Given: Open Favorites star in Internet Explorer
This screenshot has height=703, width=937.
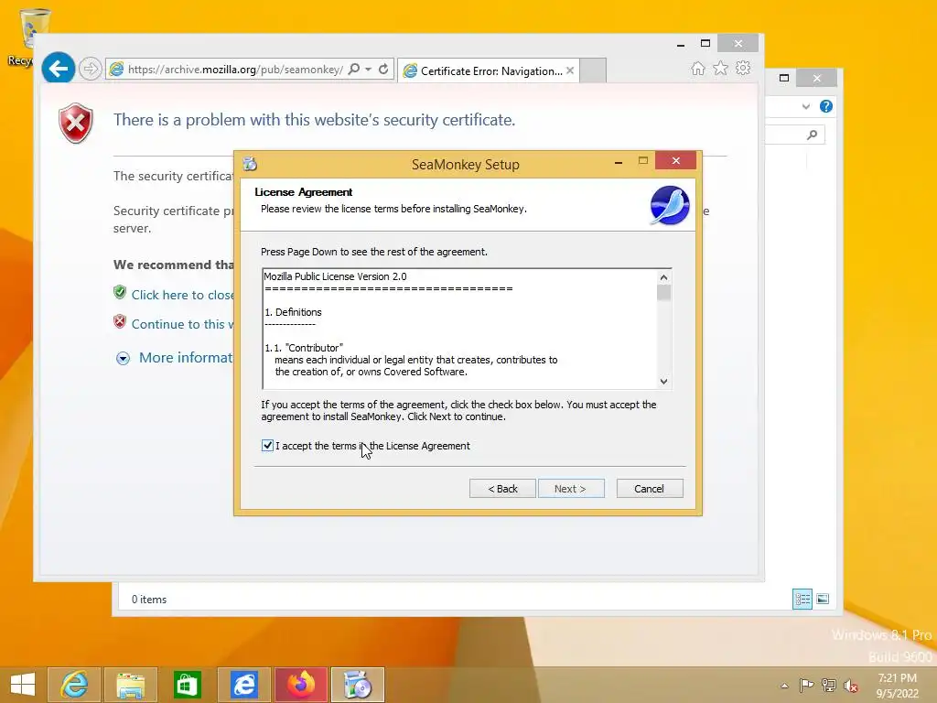Looking at the screenshot, I should click(721, 68).
